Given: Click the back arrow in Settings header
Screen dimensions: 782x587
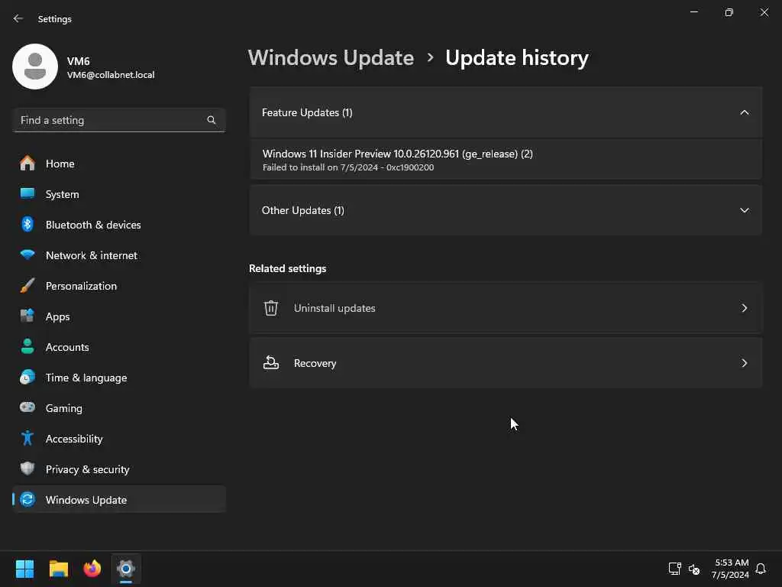Looking at the screenshot, I should point(18,18).
